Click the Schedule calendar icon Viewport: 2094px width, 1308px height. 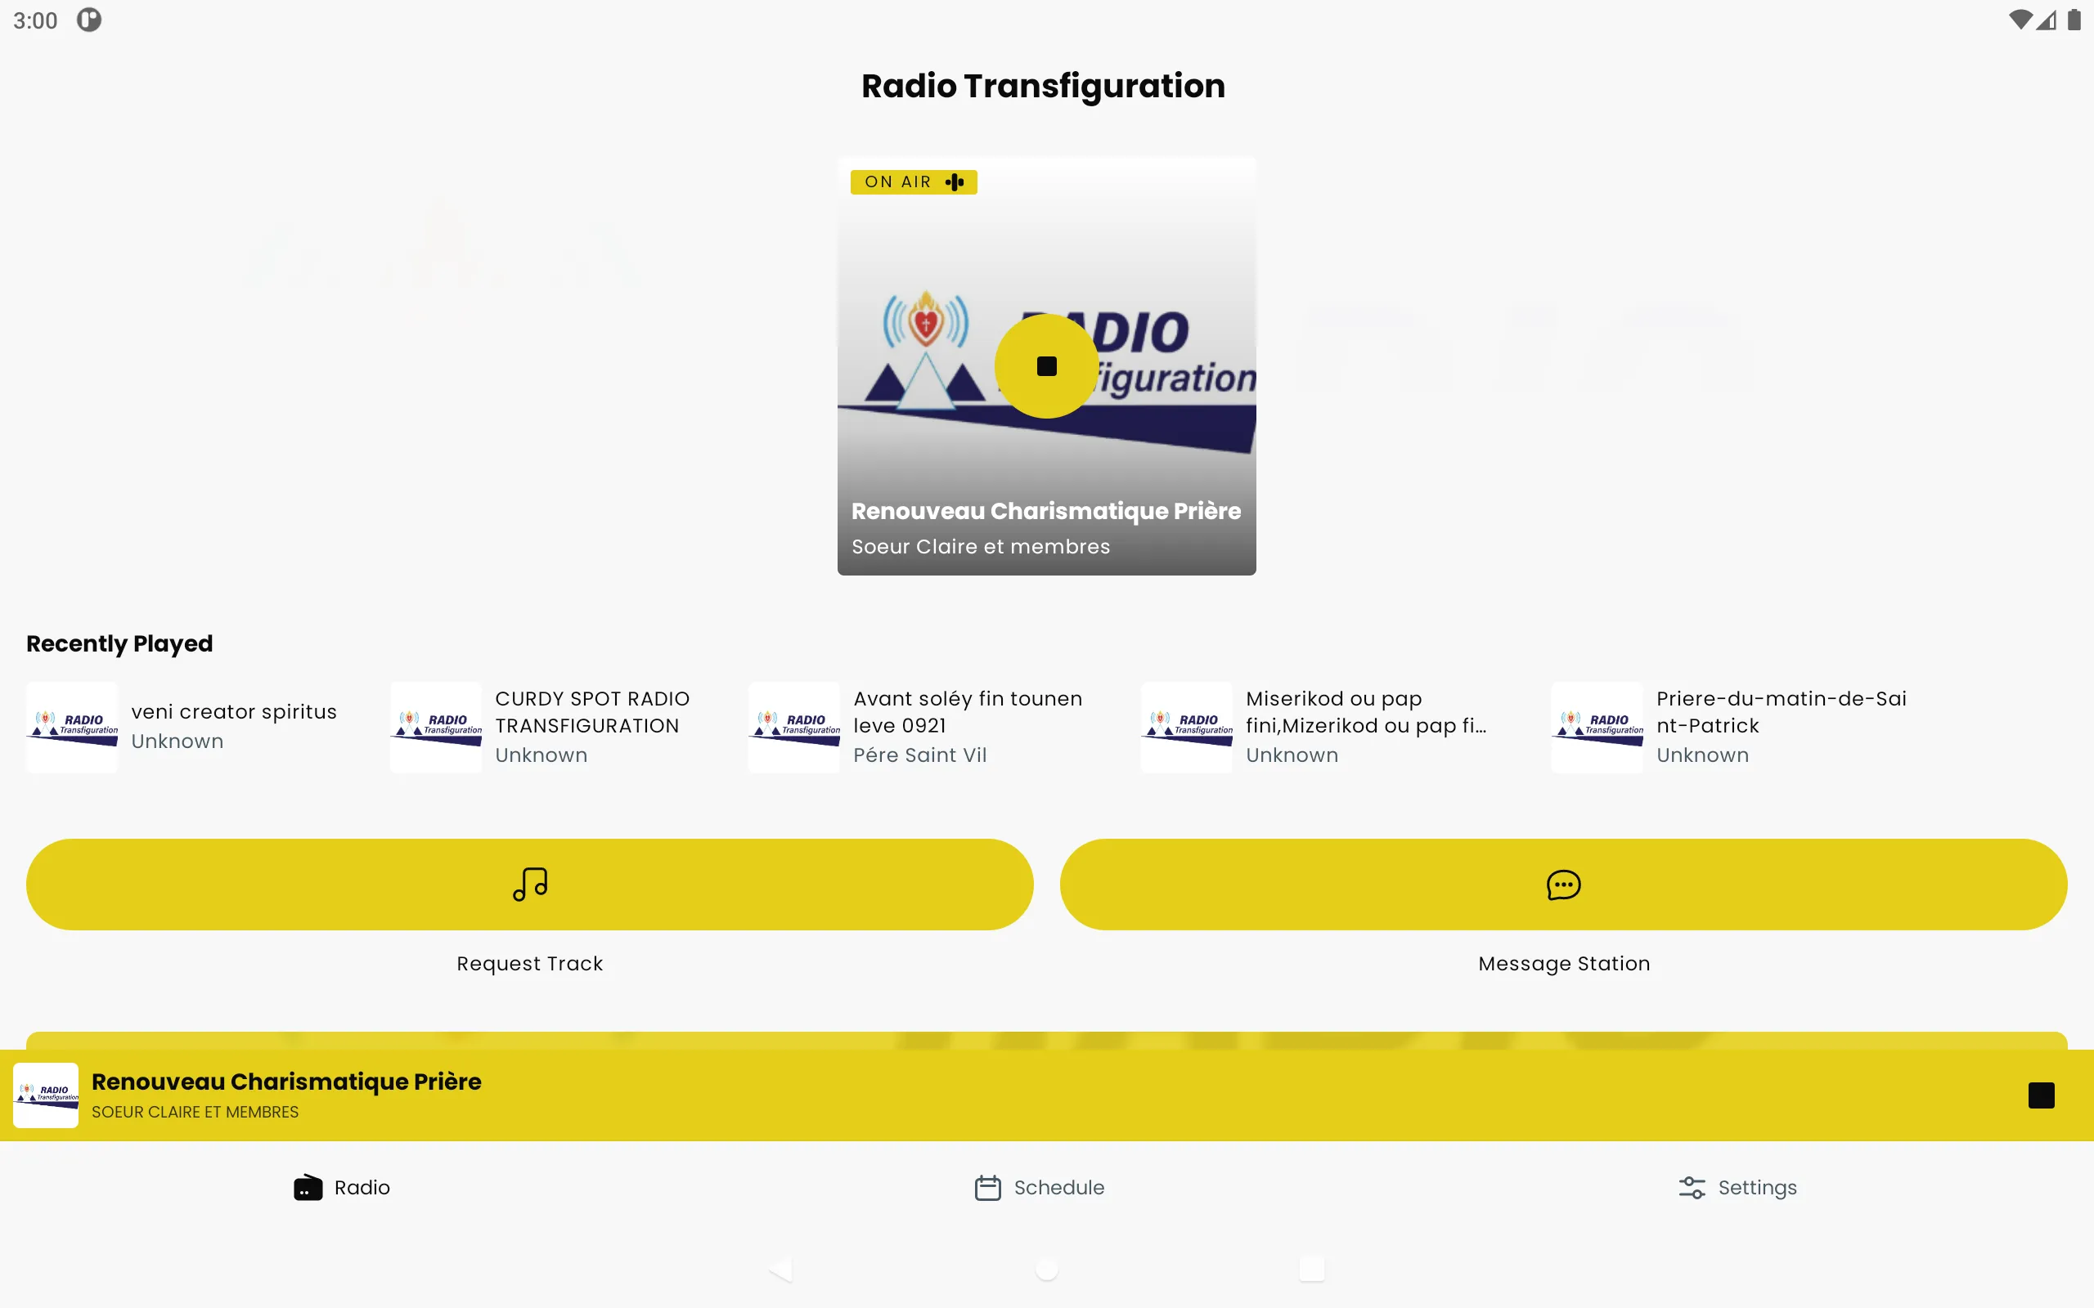point(987,1188)
